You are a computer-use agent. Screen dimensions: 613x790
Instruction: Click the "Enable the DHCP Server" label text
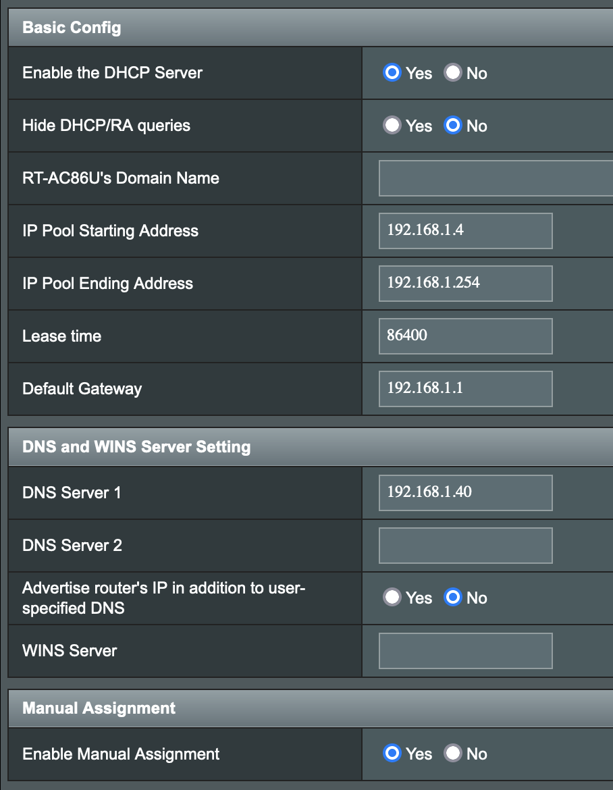pos(112,73)
